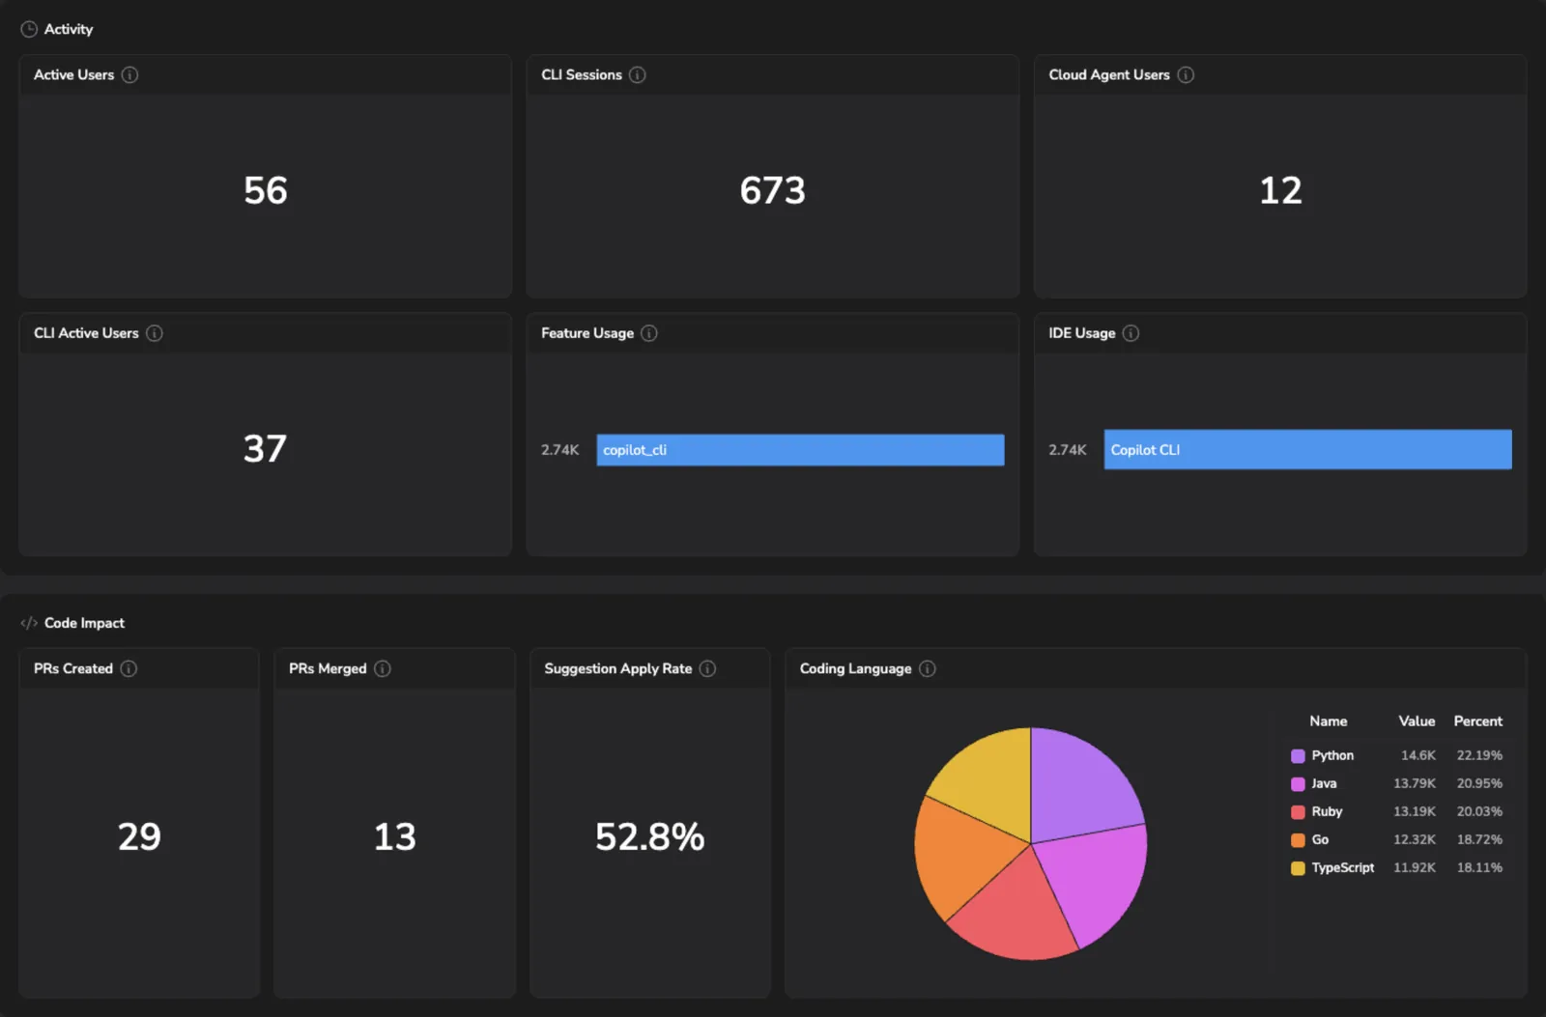Screen dimensions: 1546x1017
Task: Click the TypeScript yellow legend swatch
Action: pyautogui.click(x=1298, y=868)
